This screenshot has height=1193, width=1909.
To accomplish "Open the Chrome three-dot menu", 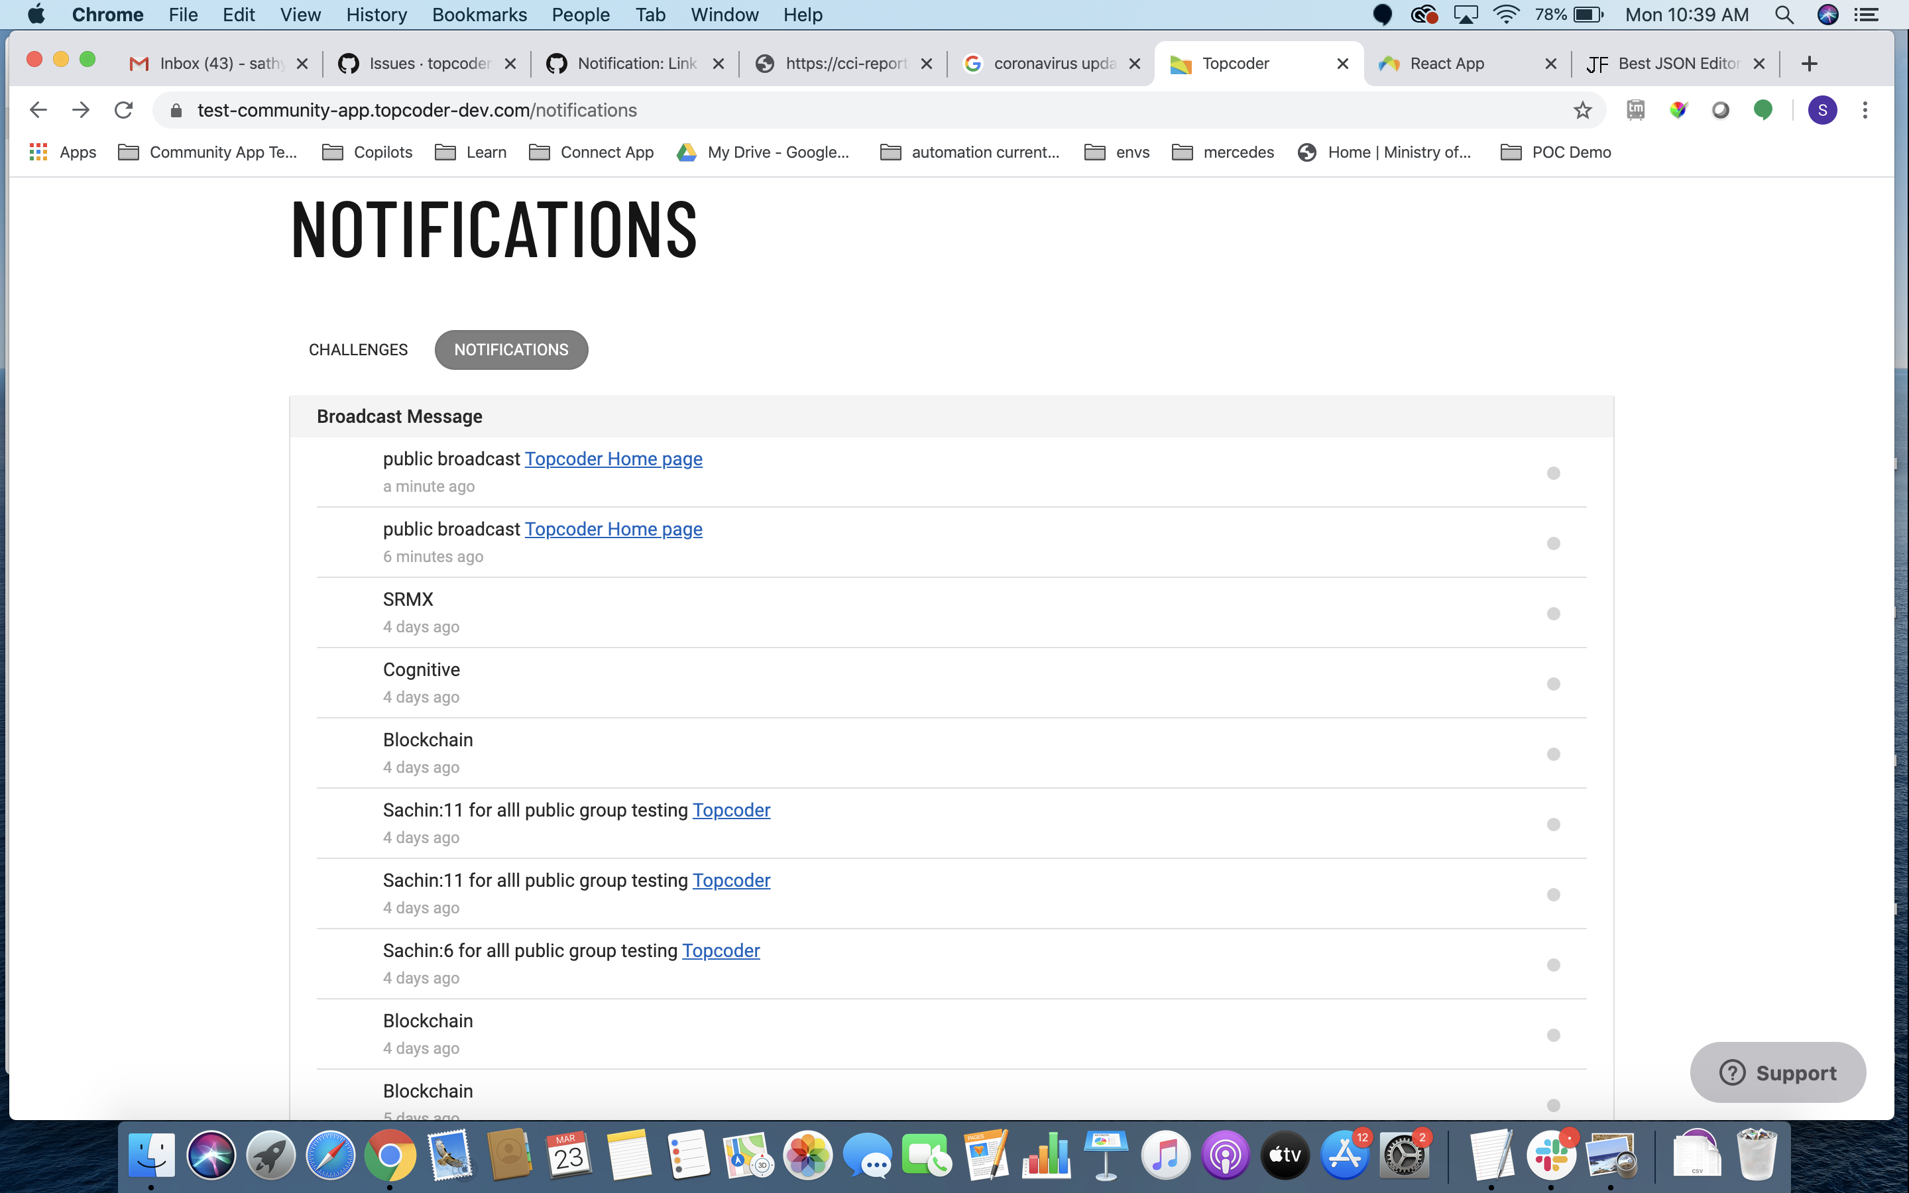I will 1865,109.
